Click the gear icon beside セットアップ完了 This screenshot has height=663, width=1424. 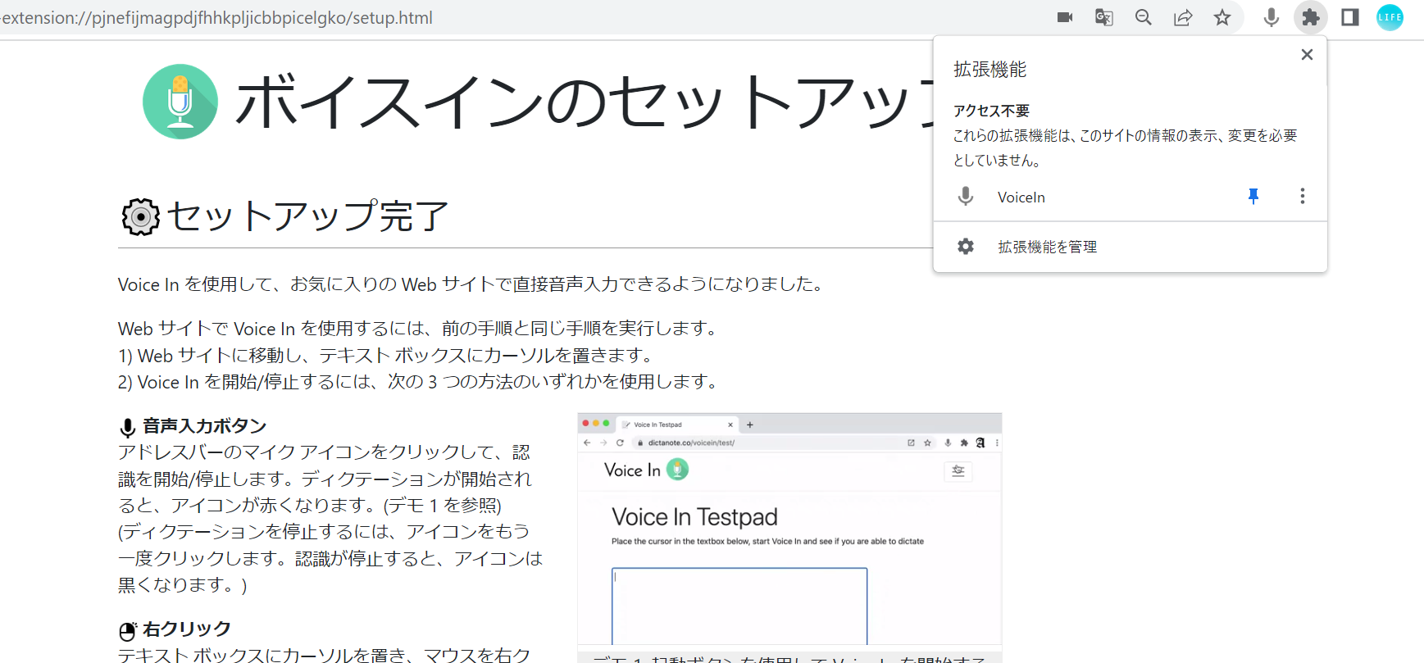[141, 216]
